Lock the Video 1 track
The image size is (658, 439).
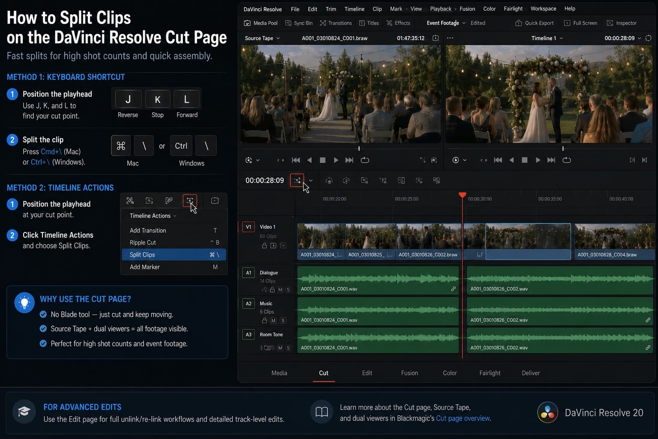(264, 246)
